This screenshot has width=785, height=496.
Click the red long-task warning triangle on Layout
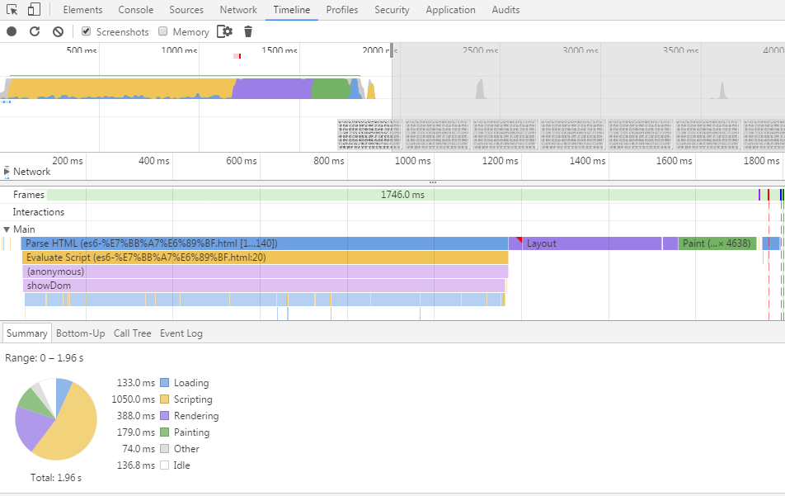tap(519, 240)
